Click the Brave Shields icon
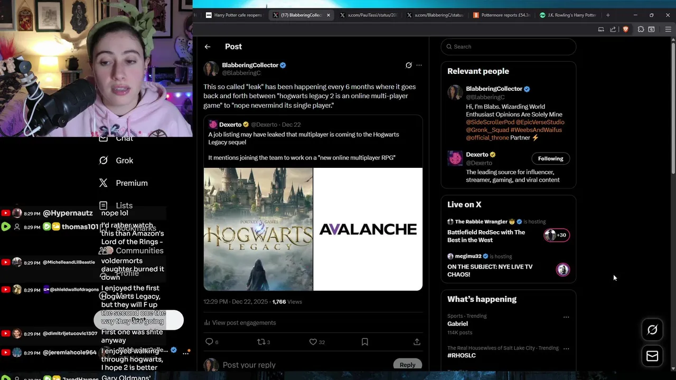This screenshot has height=380, width=676. (626, 30)
